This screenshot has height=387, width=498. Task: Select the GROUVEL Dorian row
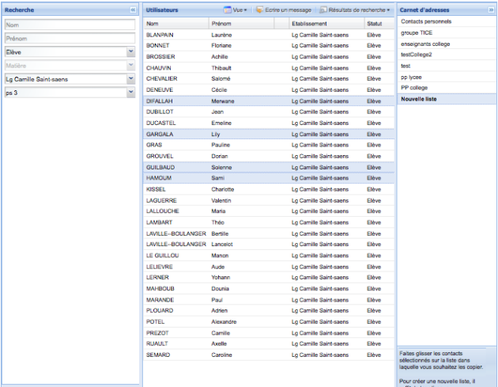point(269,156)
